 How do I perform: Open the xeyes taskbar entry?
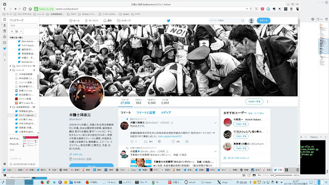click(x=206, y=182)
